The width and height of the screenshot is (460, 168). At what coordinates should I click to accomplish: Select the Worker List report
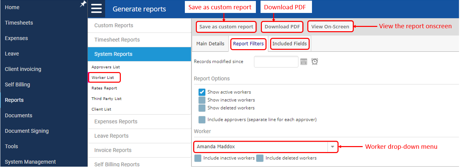[x=103, y=78]
